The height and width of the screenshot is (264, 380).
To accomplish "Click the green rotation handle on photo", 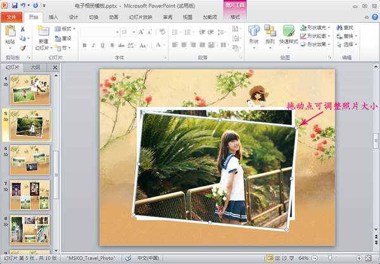I will click(x=221, y=111).
